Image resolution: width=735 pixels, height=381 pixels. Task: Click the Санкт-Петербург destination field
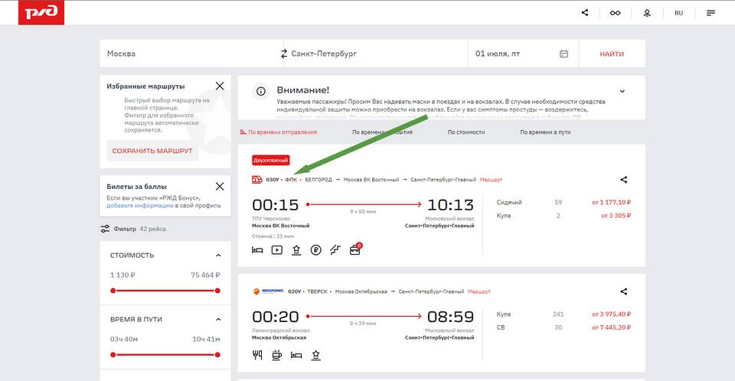coord(377,54)
